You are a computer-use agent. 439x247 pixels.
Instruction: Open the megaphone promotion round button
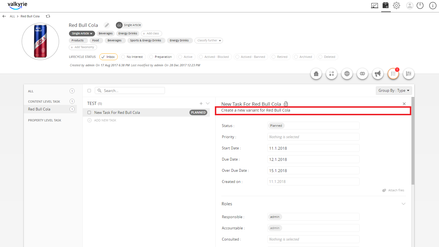[x=378, y=74]
